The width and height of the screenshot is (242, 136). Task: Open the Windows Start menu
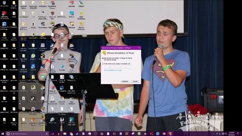[3, 134]
